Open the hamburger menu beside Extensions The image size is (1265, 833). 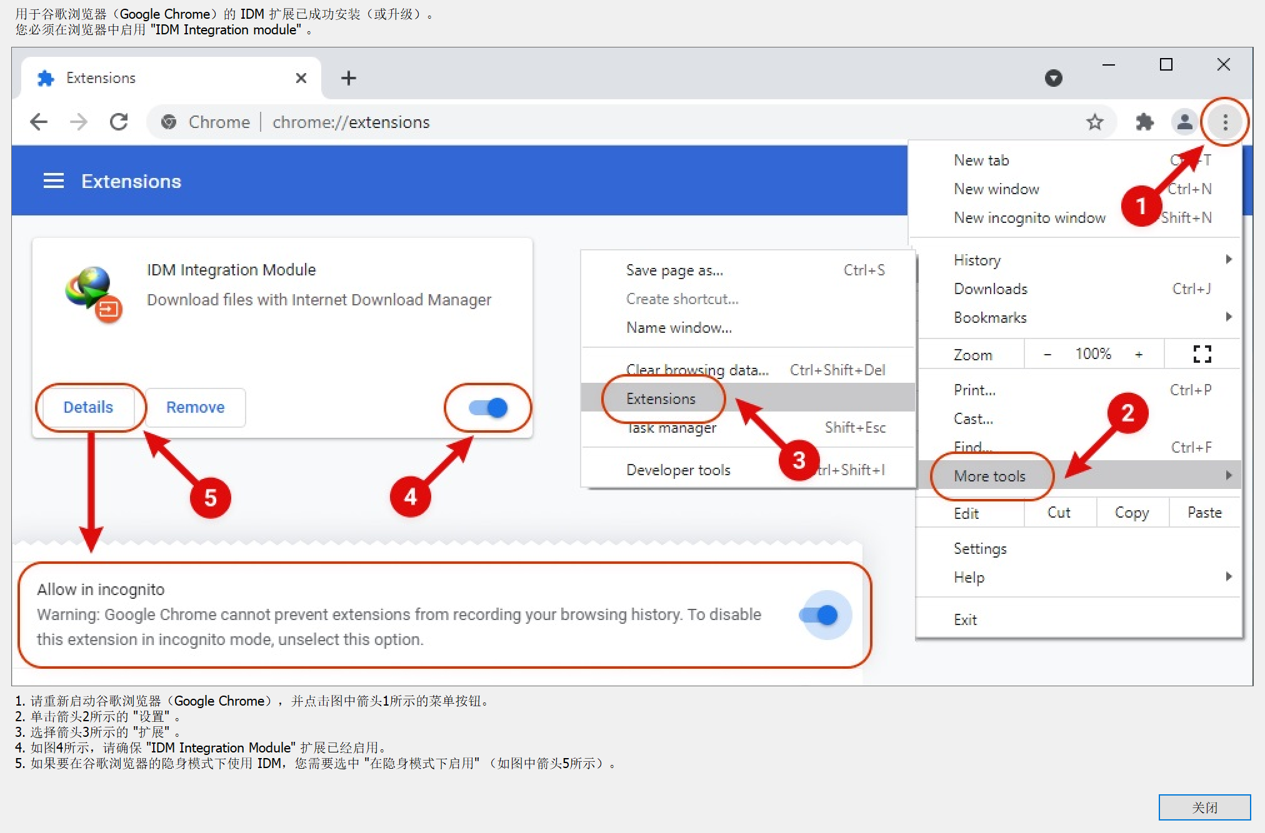click(x=54, y=181)
